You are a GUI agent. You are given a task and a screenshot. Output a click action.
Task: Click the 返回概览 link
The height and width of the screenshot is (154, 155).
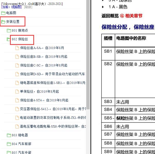pos(110,16)
